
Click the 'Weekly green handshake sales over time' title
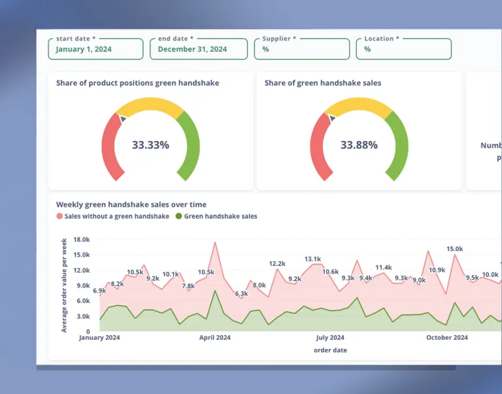point(131,205)
